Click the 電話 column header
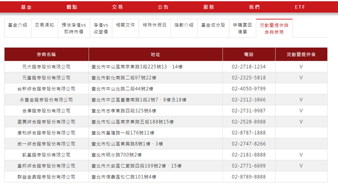The width and height of the screenshot is (338, 195). pos(249,55)
